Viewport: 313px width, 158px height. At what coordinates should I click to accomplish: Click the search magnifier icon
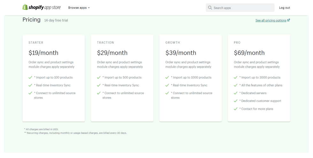(x=210, y=8)
